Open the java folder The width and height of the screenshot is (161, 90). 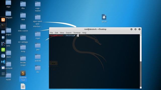click(38, 45)
